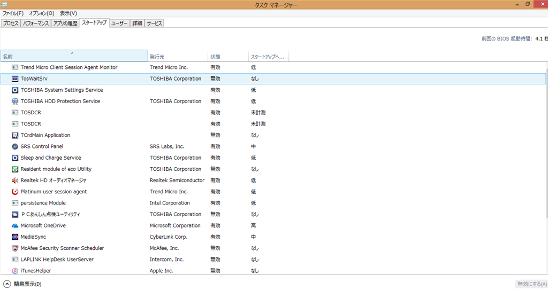
Task: Switch to the アプリの履歴 tab
Action: click(65, 23)
